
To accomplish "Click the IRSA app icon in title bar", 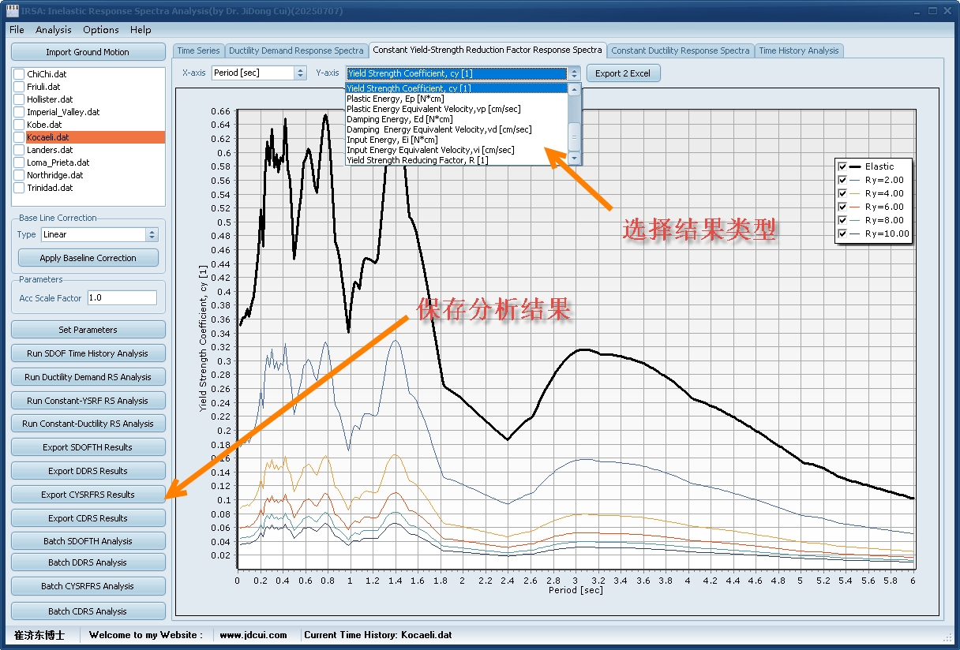I will (x=11, y=12).
